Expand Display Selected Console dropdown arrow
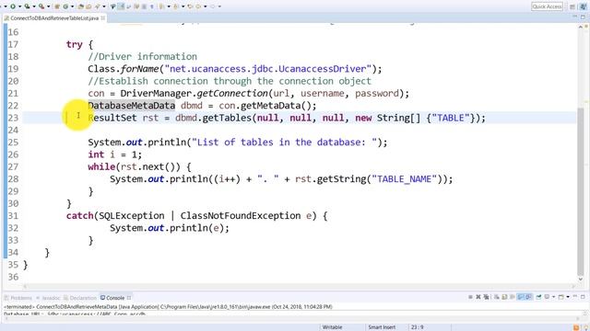This screenshot has height=331, width=590. (553, 297)
